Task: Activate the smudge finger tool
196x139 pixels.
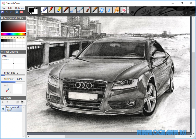Action: pos(116,10)
